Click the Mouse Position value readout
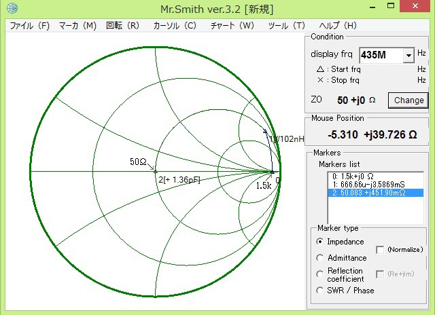The width and height of the screenshot is (435, 315). point(372,135)
